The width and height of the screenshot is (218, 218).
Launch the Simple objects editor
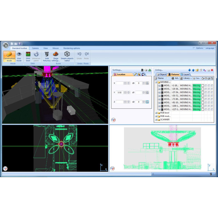67,56
